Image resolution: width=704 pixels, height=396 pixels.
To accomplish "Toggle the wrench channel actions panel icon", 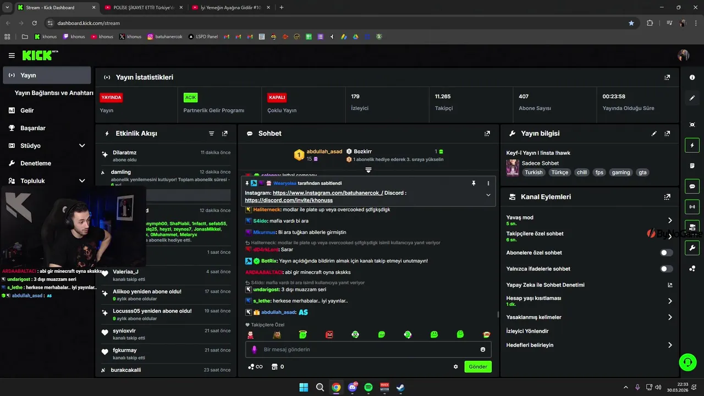I will [692, 248].
